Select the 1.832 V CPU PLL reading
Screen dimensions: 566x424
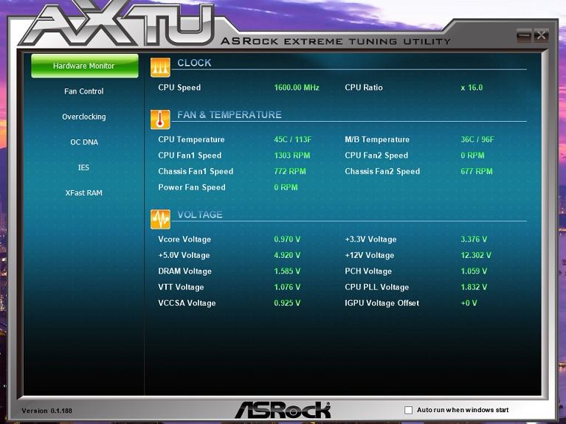coord(474,287)
